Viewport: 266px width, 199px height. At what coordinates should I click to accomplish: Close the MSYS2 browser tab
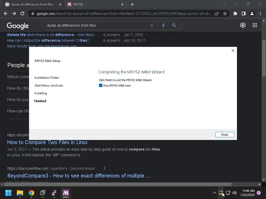(x=122, y=4)
